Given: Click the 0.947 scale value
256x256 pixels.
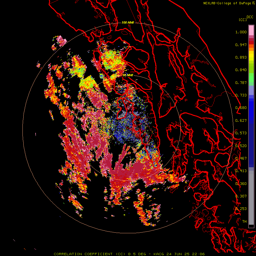Looking at the screenshot, I should point(241,45).
